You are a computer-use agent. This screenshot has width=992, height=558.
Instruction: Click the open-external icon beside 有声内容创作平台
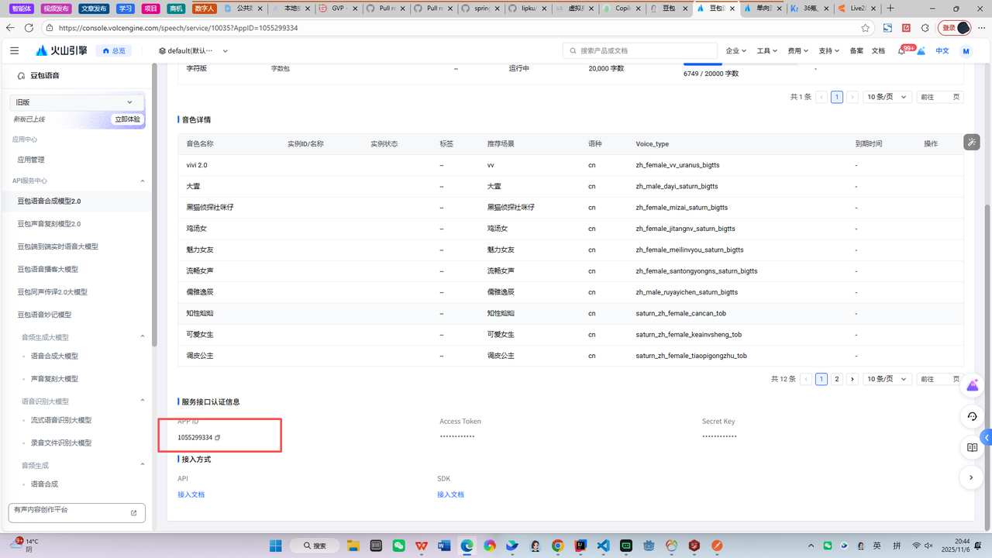pos(133,513)
